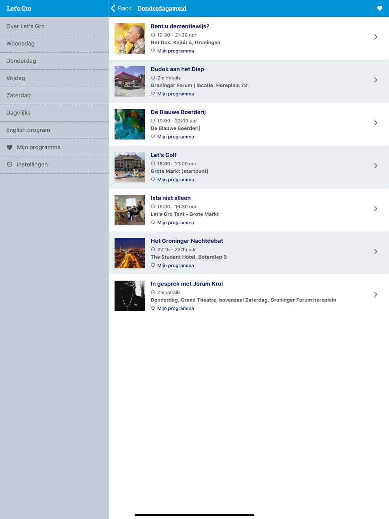Toggle heart for Ixta niet alleen
This screenshot has height=519, width=389.
tap(153, 223)
